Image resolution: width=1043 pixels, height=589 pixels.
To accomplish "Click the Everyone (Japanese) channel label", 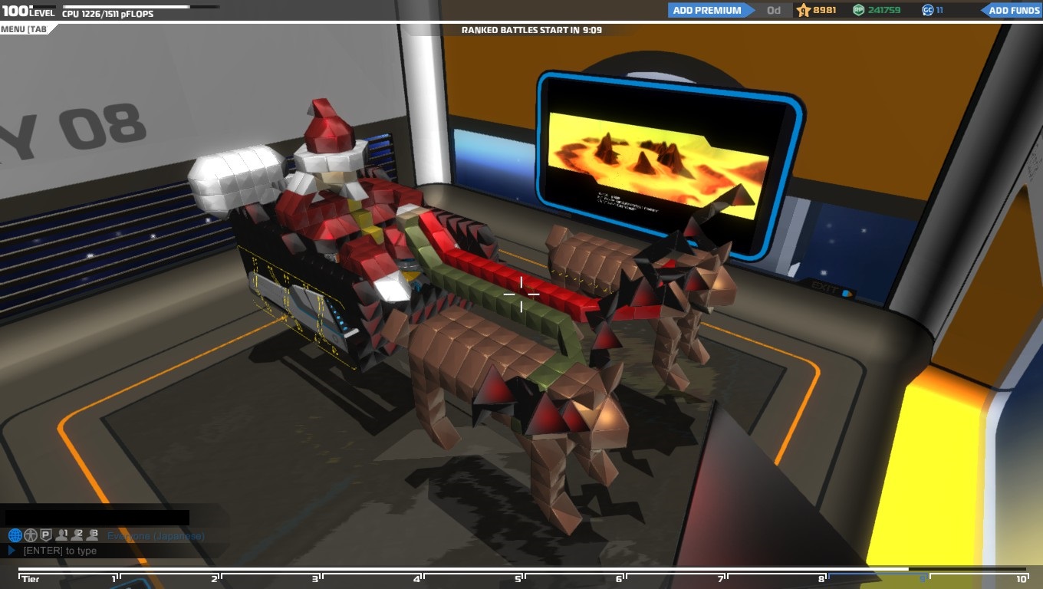I will pos(156,536).
